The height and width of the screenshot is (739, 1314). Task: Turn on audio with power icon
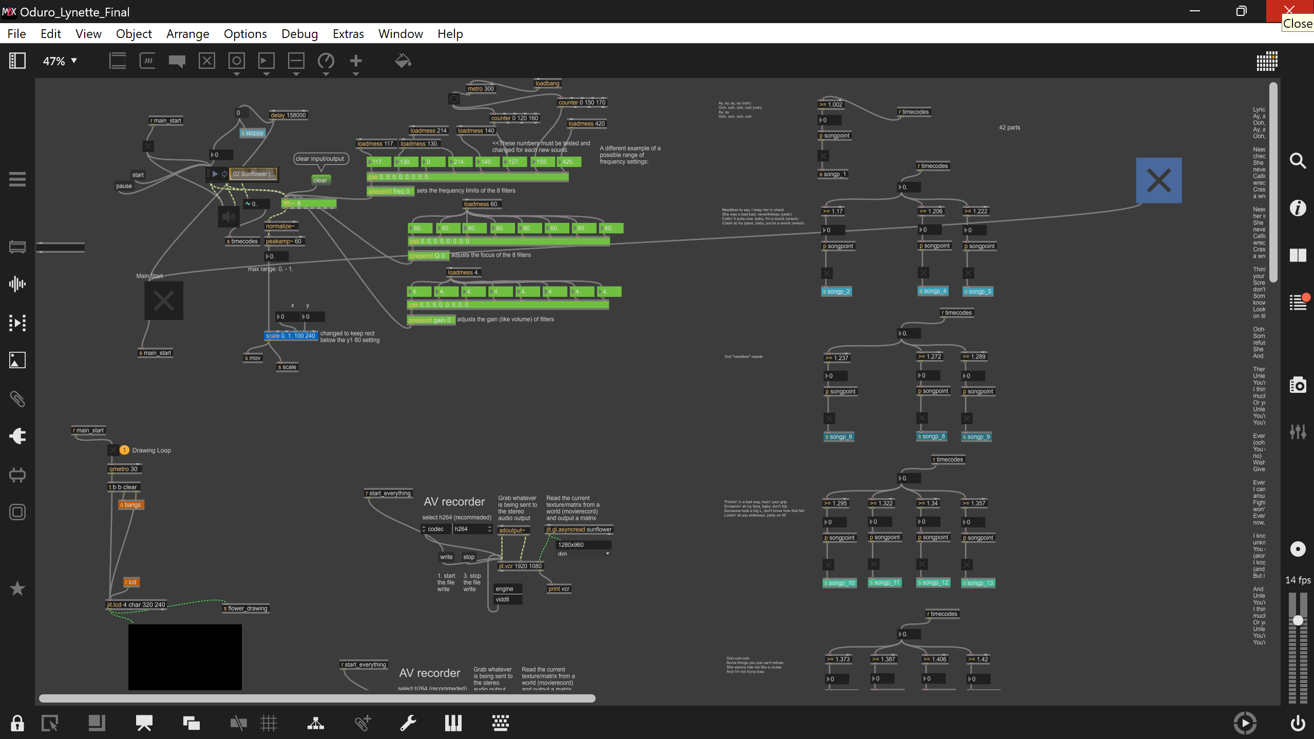[1298, 723]
